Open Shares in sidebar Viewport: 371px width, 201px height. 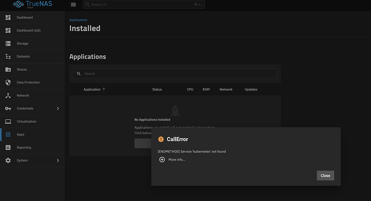tap(33, 70)
